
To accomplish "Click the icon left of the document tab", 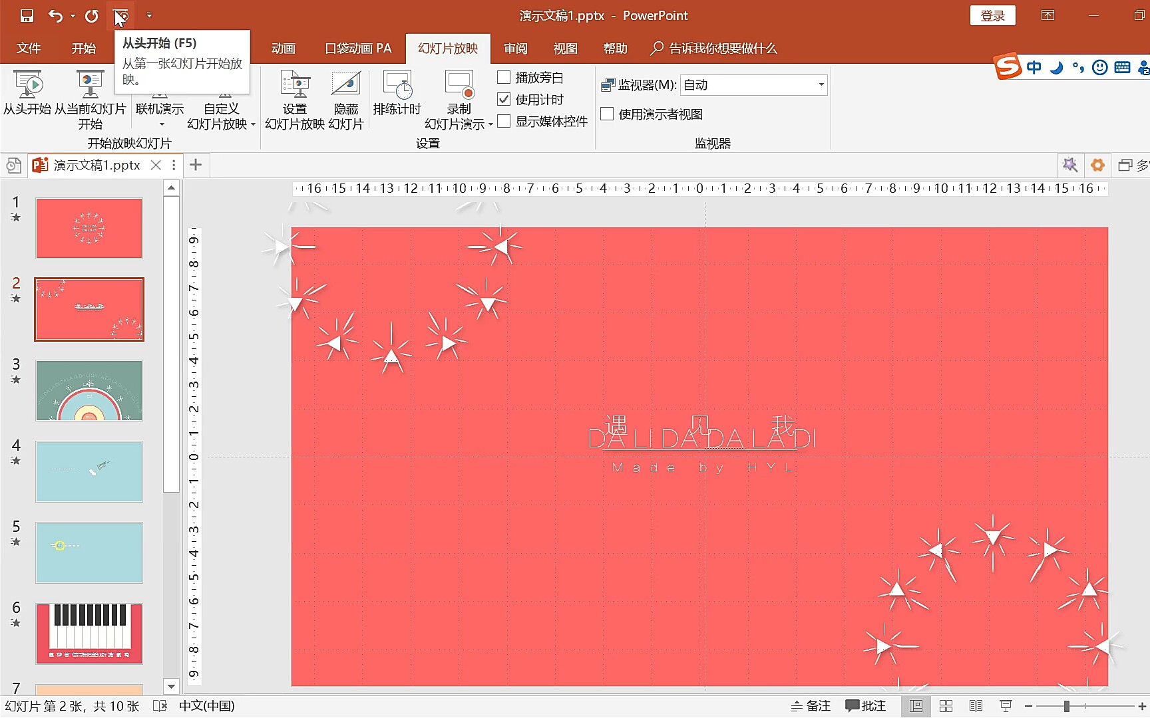I will click(13, 165).
